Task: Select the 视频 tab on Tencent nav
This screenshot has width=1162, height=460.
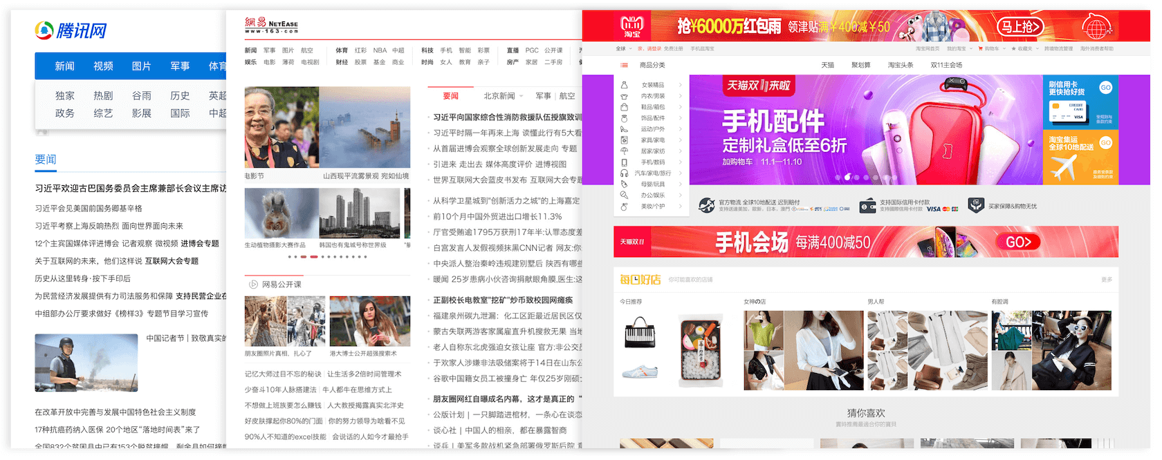Action: click(103, 66)
